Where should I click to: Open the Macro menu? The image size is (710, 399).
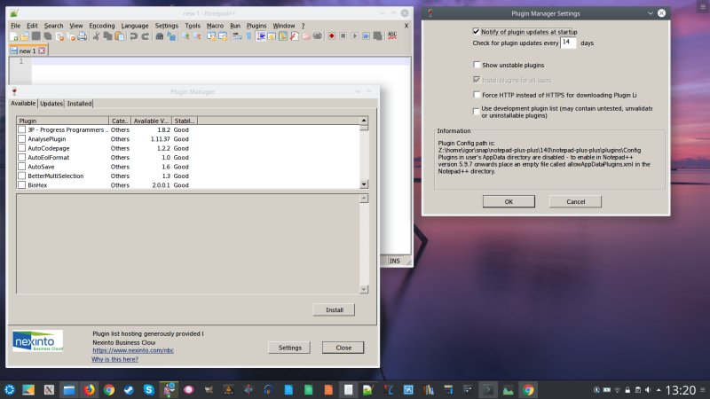click(215, 26)
